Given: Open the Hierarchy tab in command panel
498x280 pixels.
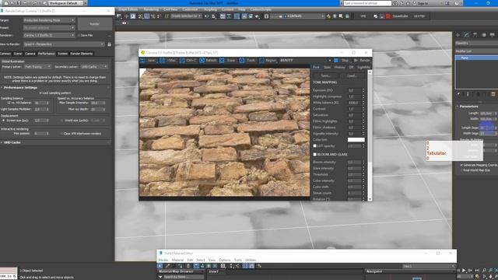Looking at the screenshot, I should tap(475, 35).
